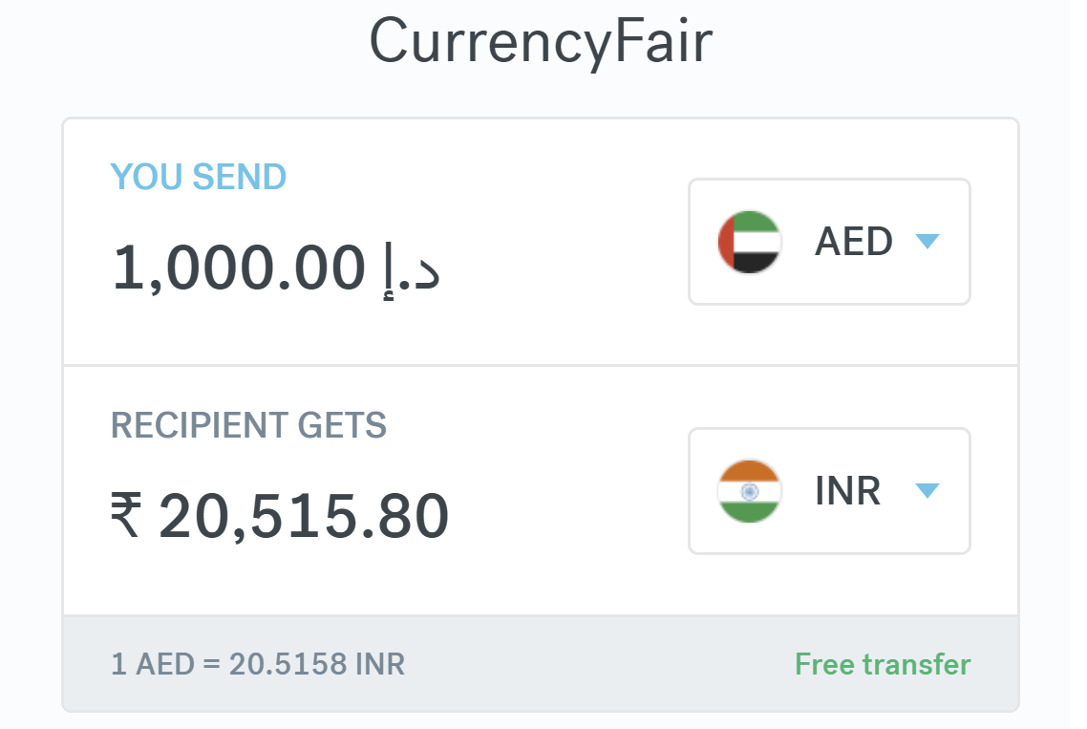Toggle the INR currency selector button
The image size is (1087, 729).
[828, 490]
